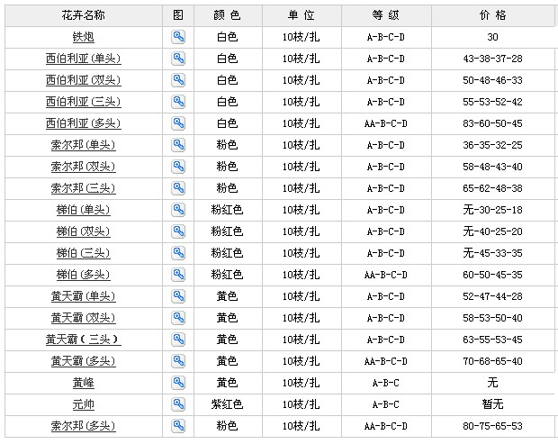Click the 黄峰 flower link
This screenshot has height=444, width=558.
84,383
